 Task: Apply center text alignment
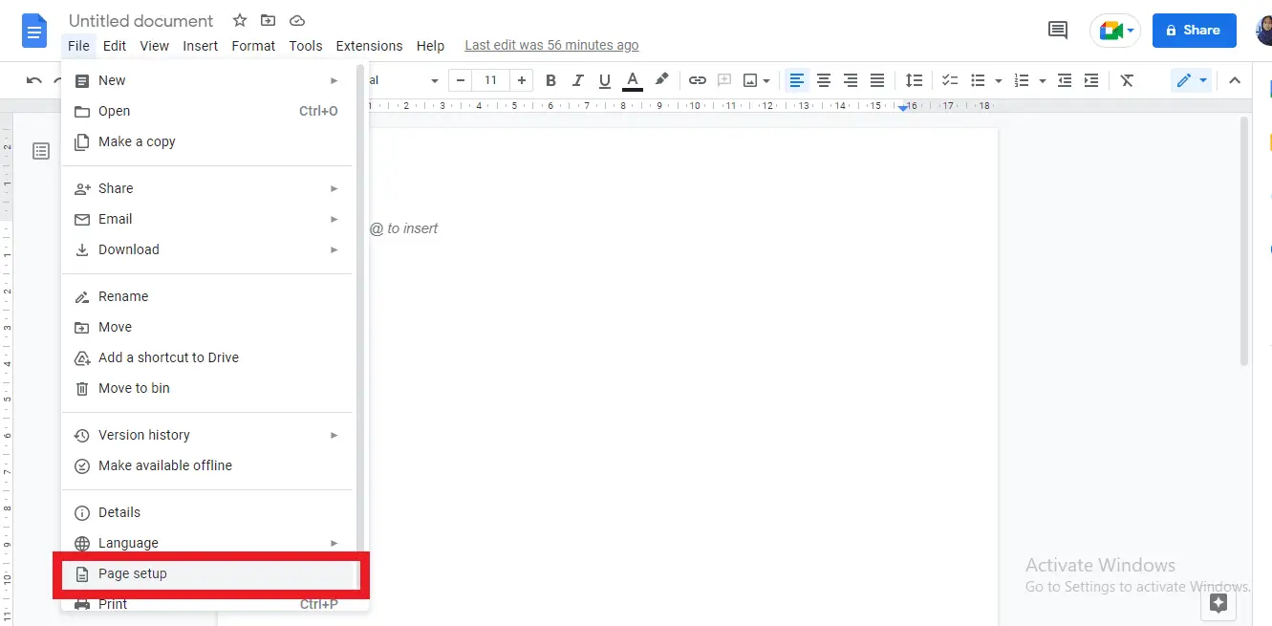[x=824, y=80]
